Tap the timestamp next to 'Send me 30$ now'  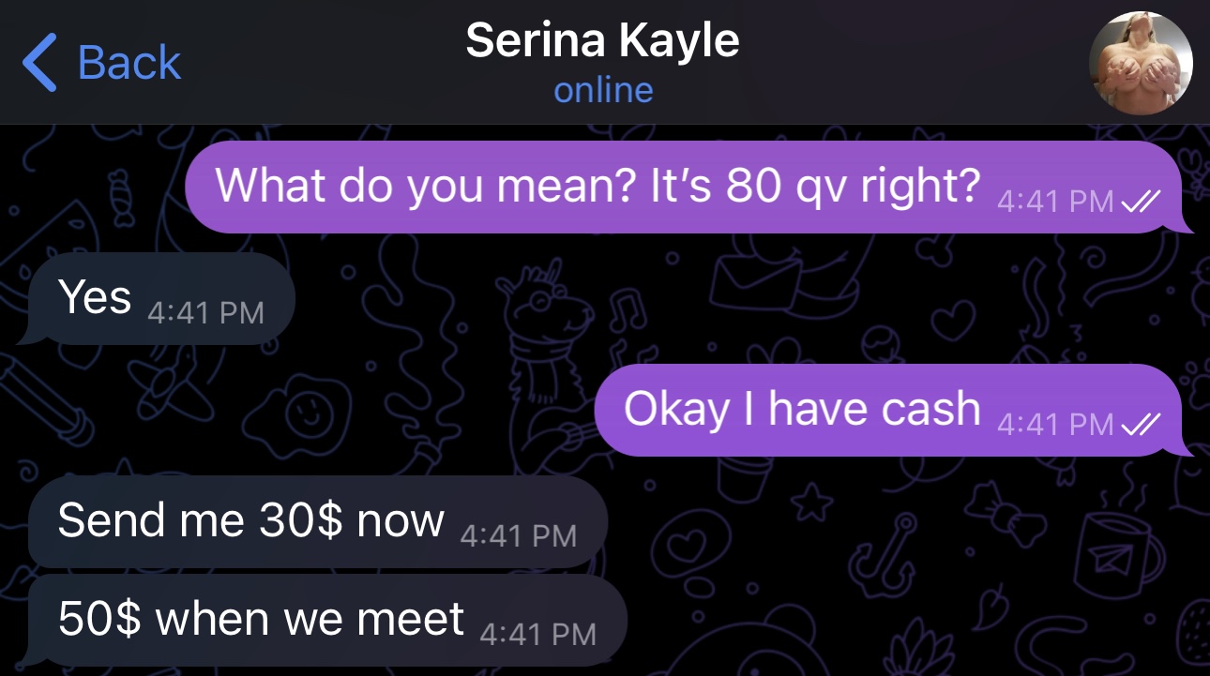[x=518, y=534]
